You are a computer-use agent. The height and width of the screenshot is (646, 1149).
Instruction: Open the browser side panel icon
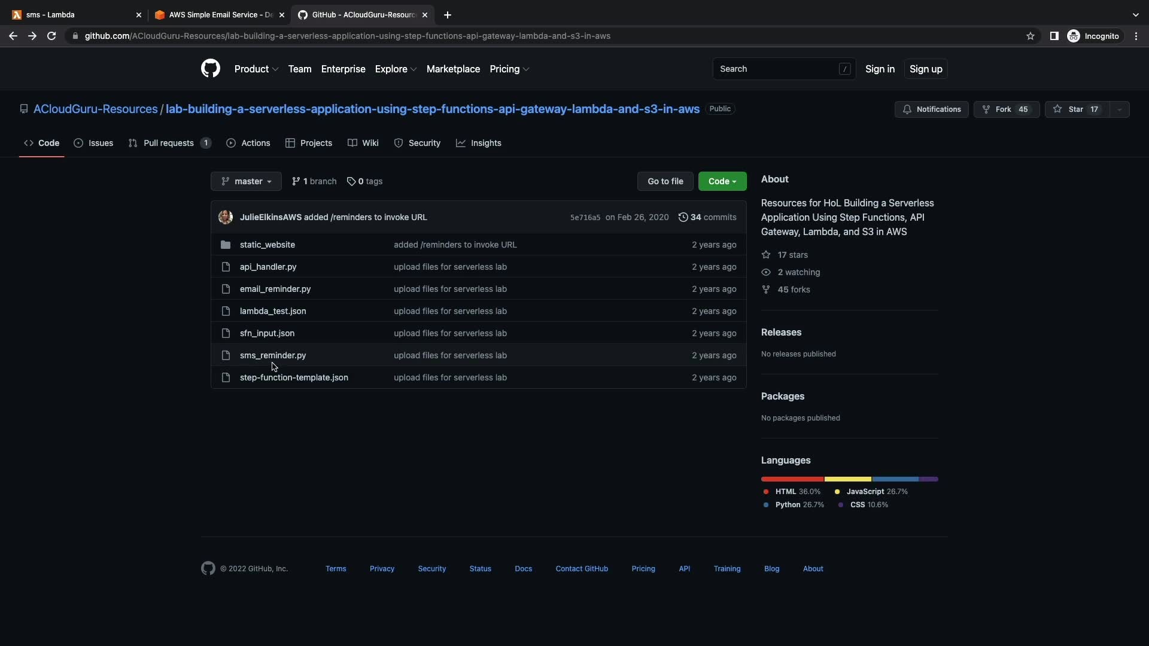[x=1054, y=36]
